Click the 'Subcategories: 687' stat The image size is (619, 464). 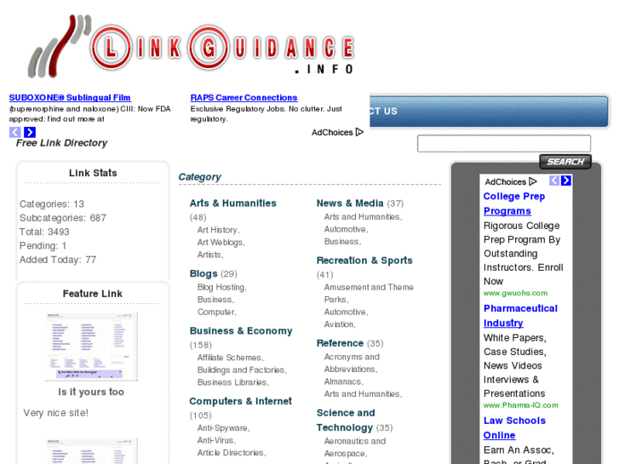[63, 218]
